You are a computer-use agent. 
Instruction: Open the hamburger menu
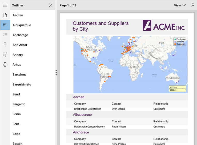tap(5, 5)
